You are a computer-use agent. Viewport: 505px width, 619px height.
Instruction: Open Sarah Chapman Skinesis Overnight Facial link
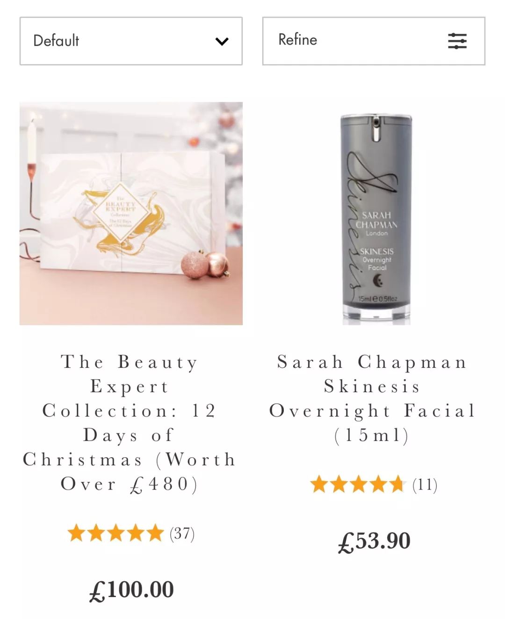click(373, 398)
